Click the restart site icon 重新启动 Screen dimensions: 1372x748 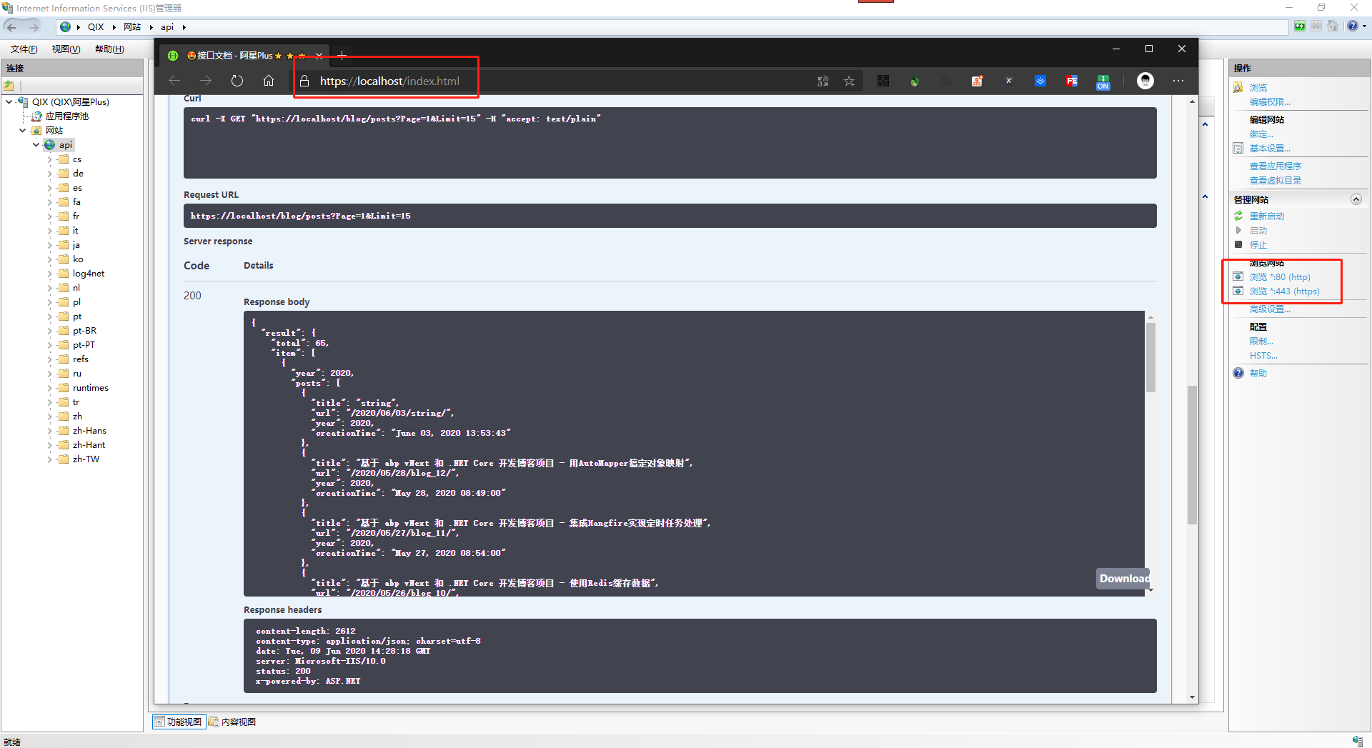pos(1239,216)
